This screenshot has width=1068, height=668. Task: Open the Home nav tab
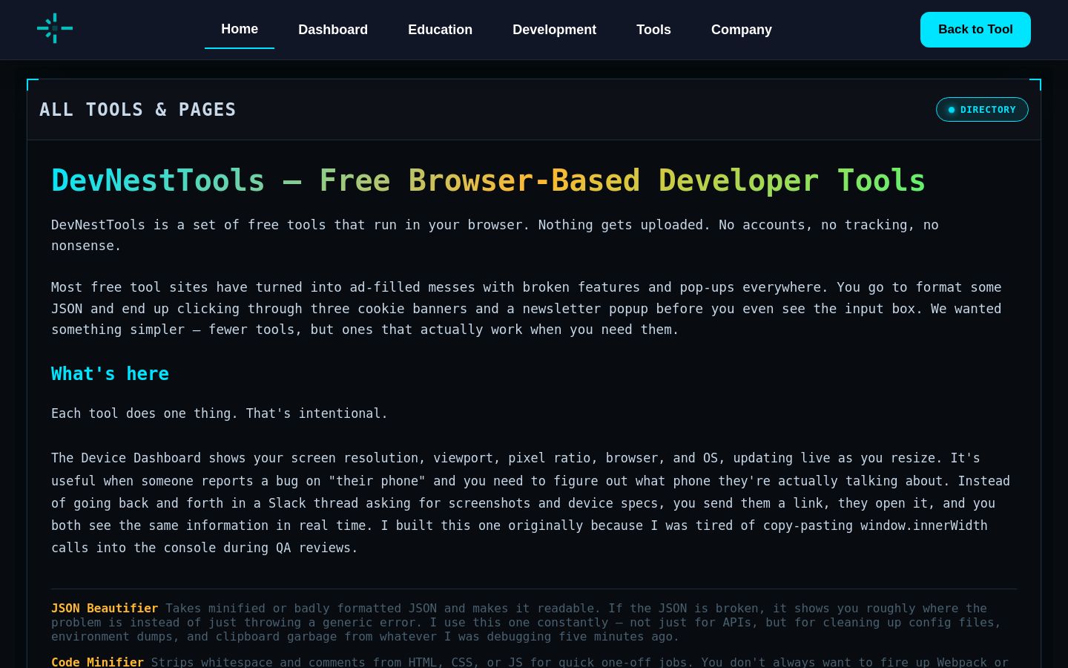[240, 29]
